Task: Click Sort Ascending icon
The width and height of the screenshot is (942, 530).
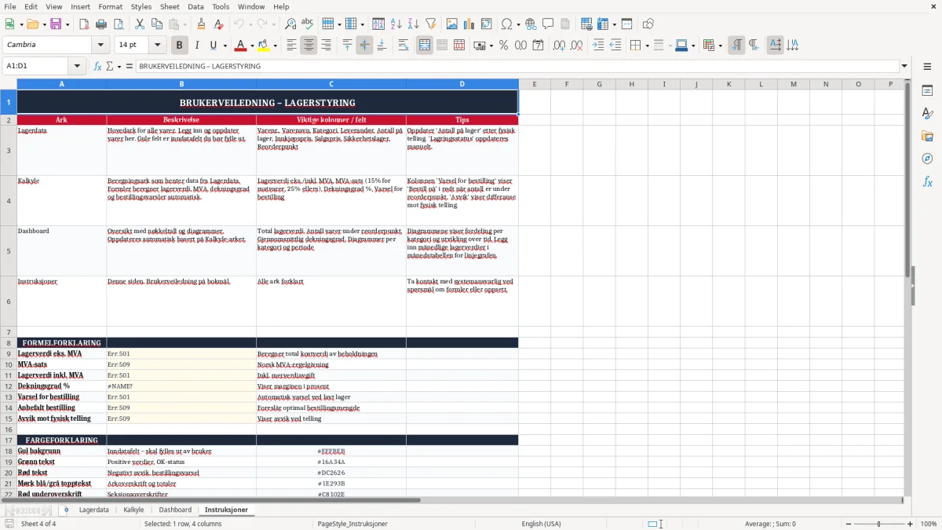Action: click(396, 24)
